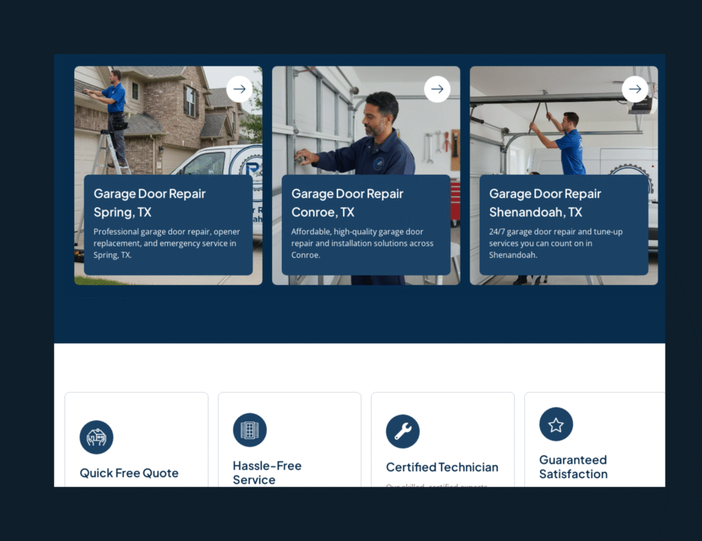Viewport: 702px width, 541px height.
Task: Click the Conroe card's affordable repair description
Action: (x=362, y=243)
